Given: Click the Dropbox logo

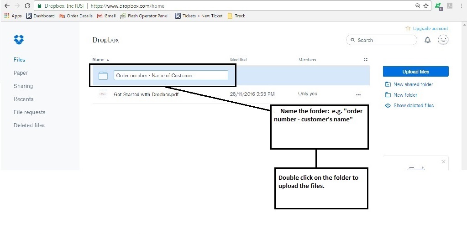Looking at the screenshot, I should [x=19, y=40].
